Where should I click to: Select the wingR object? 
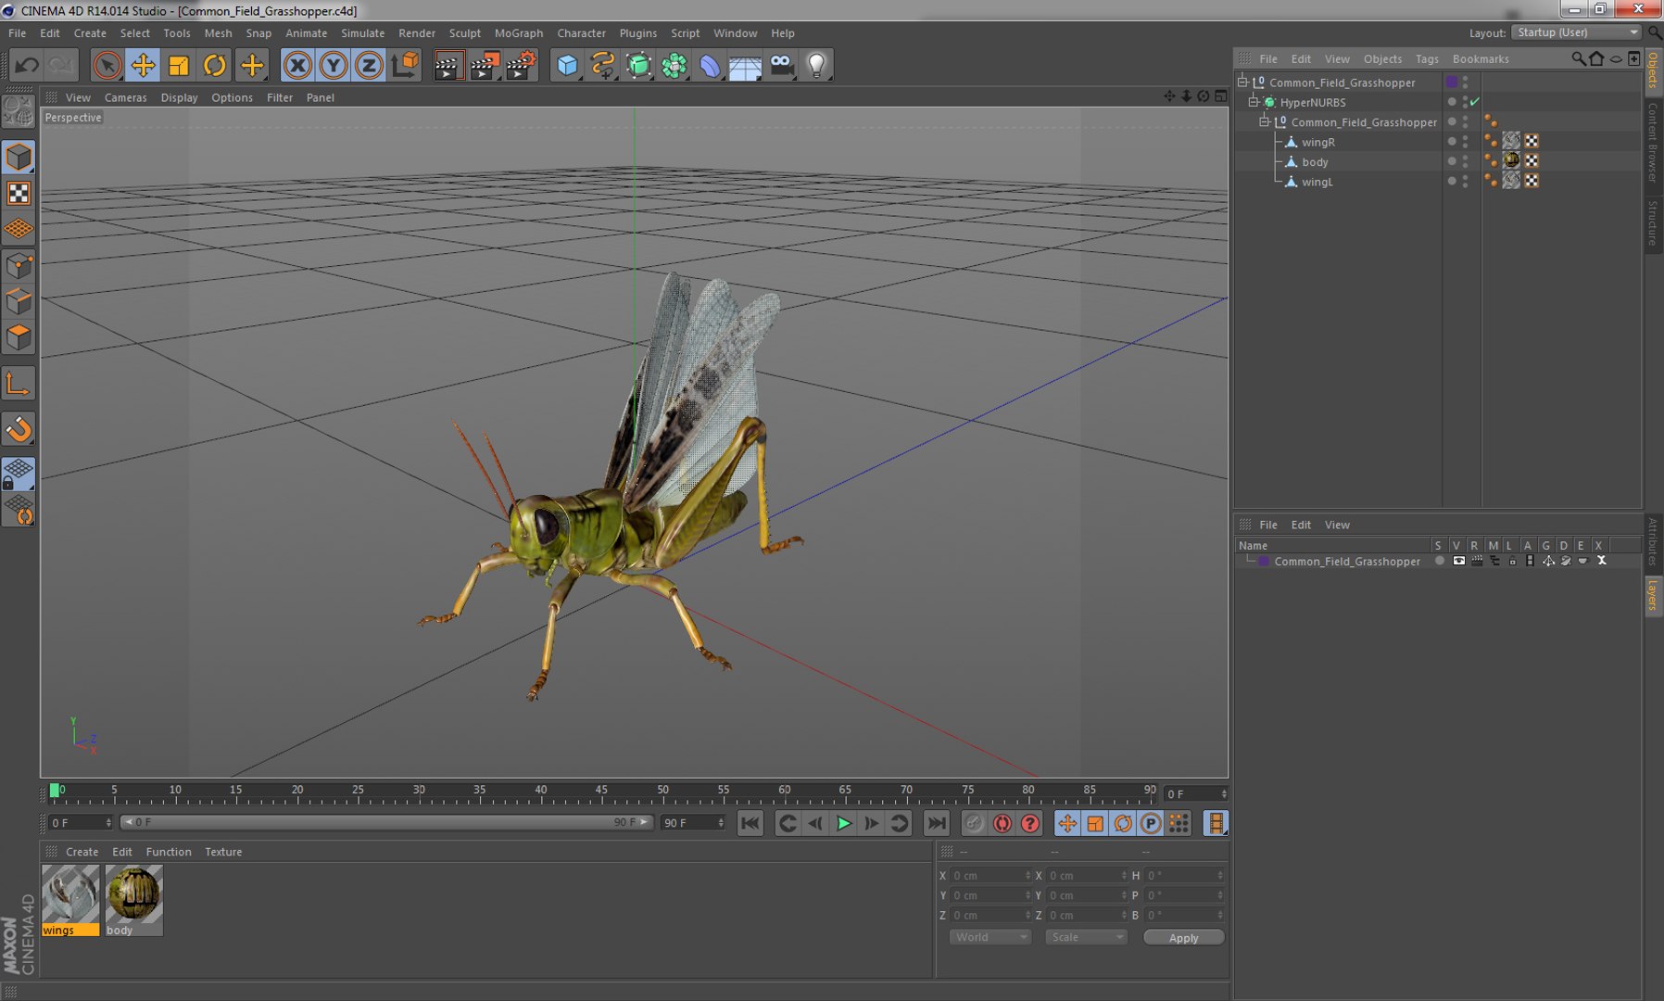(x=1317, y=142)
